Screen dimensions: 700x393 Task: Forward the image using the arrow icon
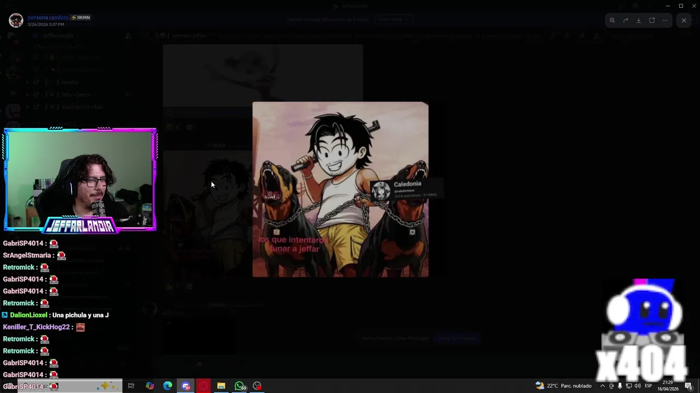pyautogui.click(x=626, y=20)
